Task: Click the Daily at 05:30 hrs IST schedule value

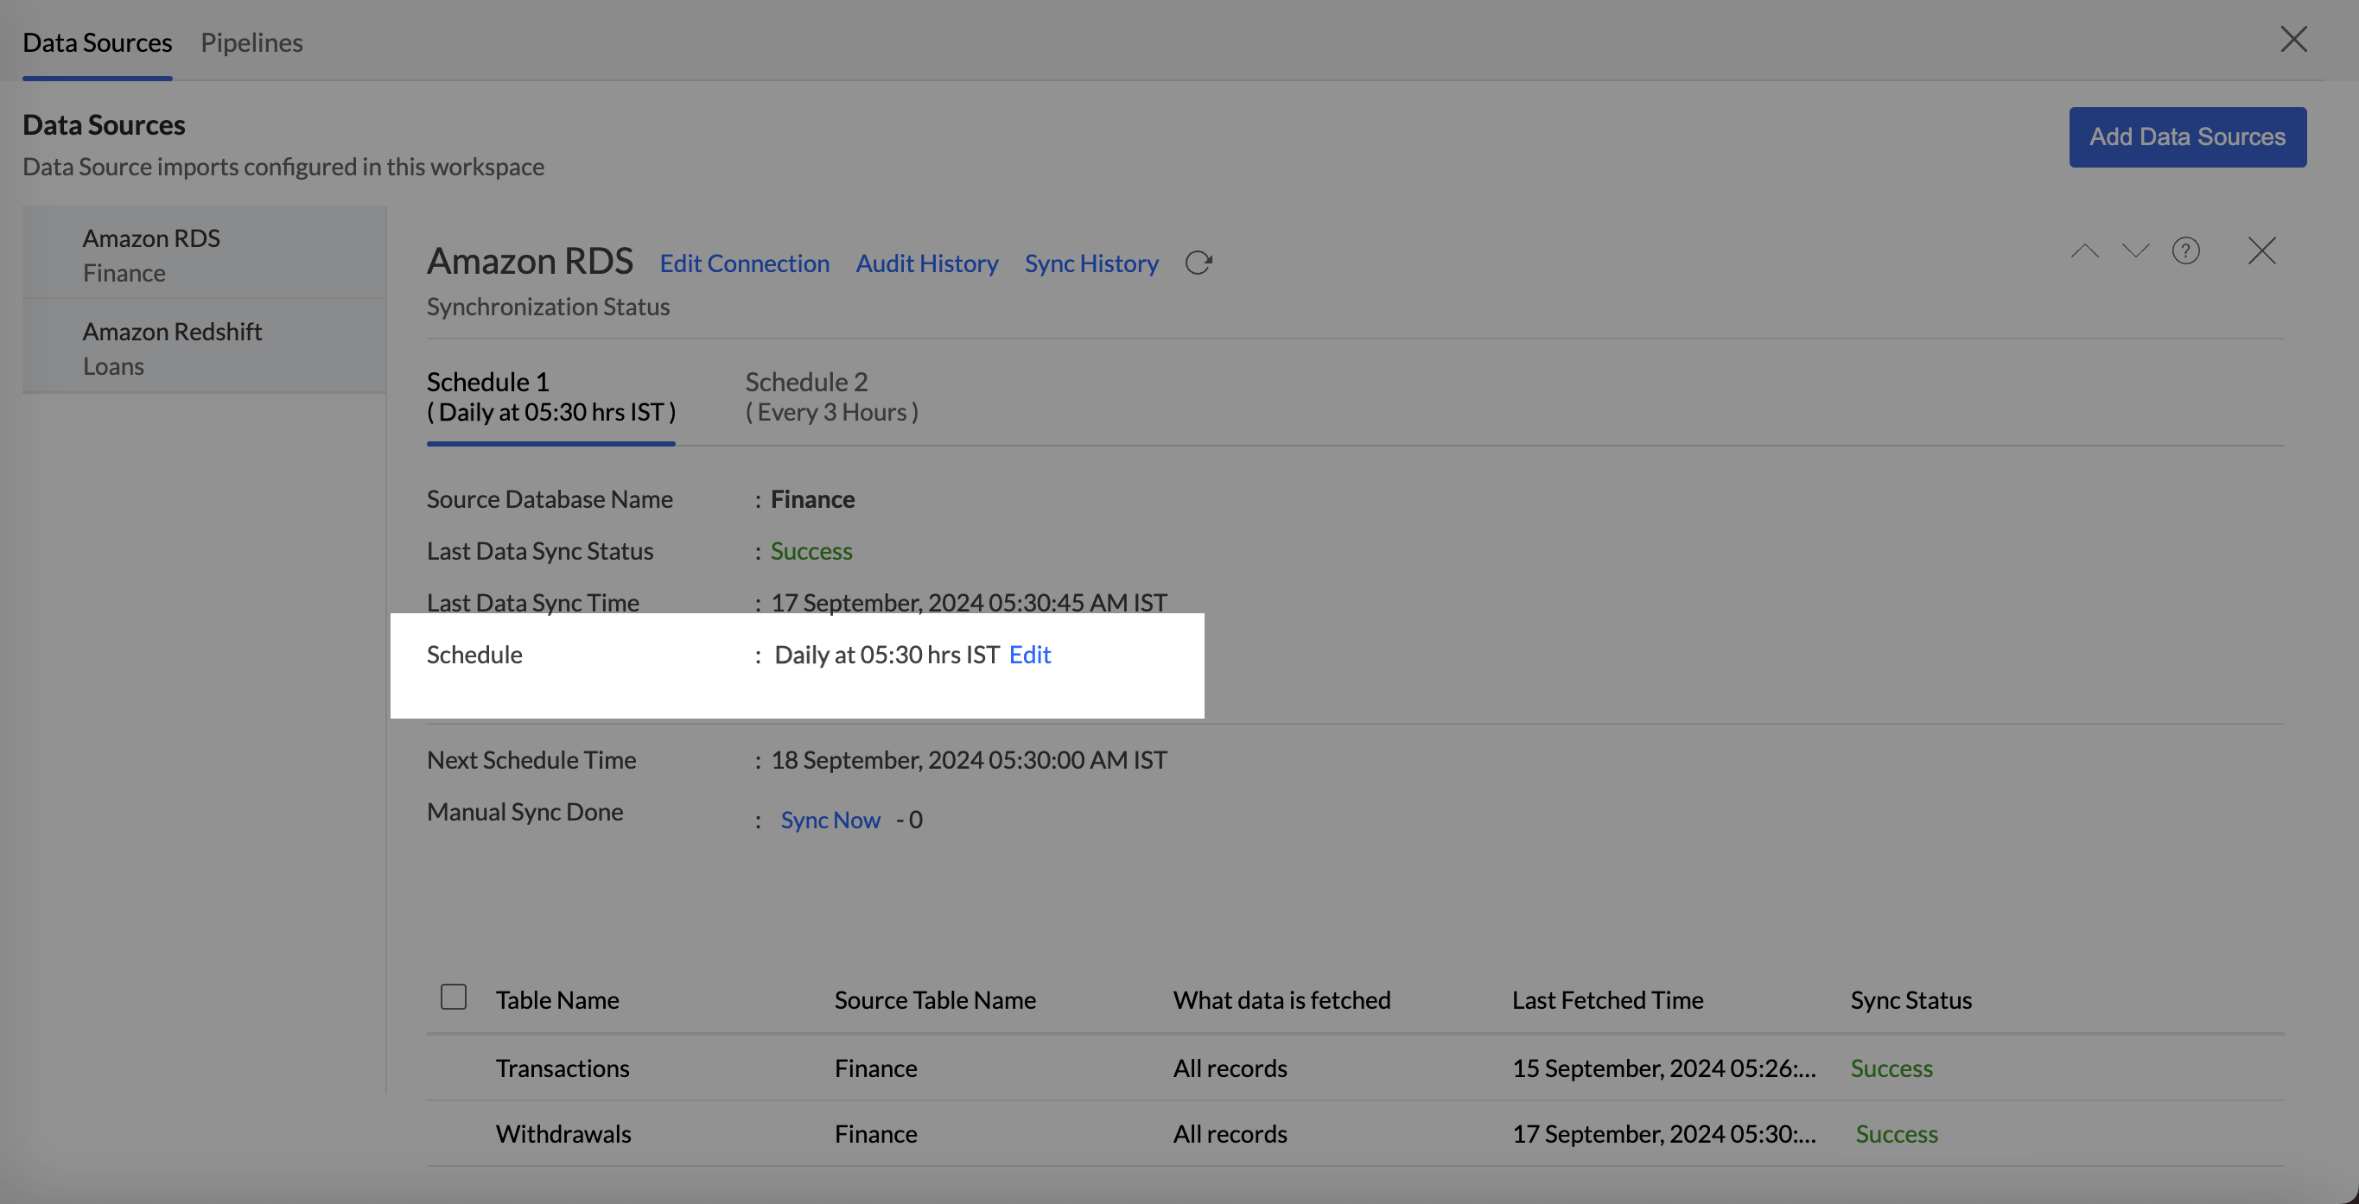Action: pos(887,655)
